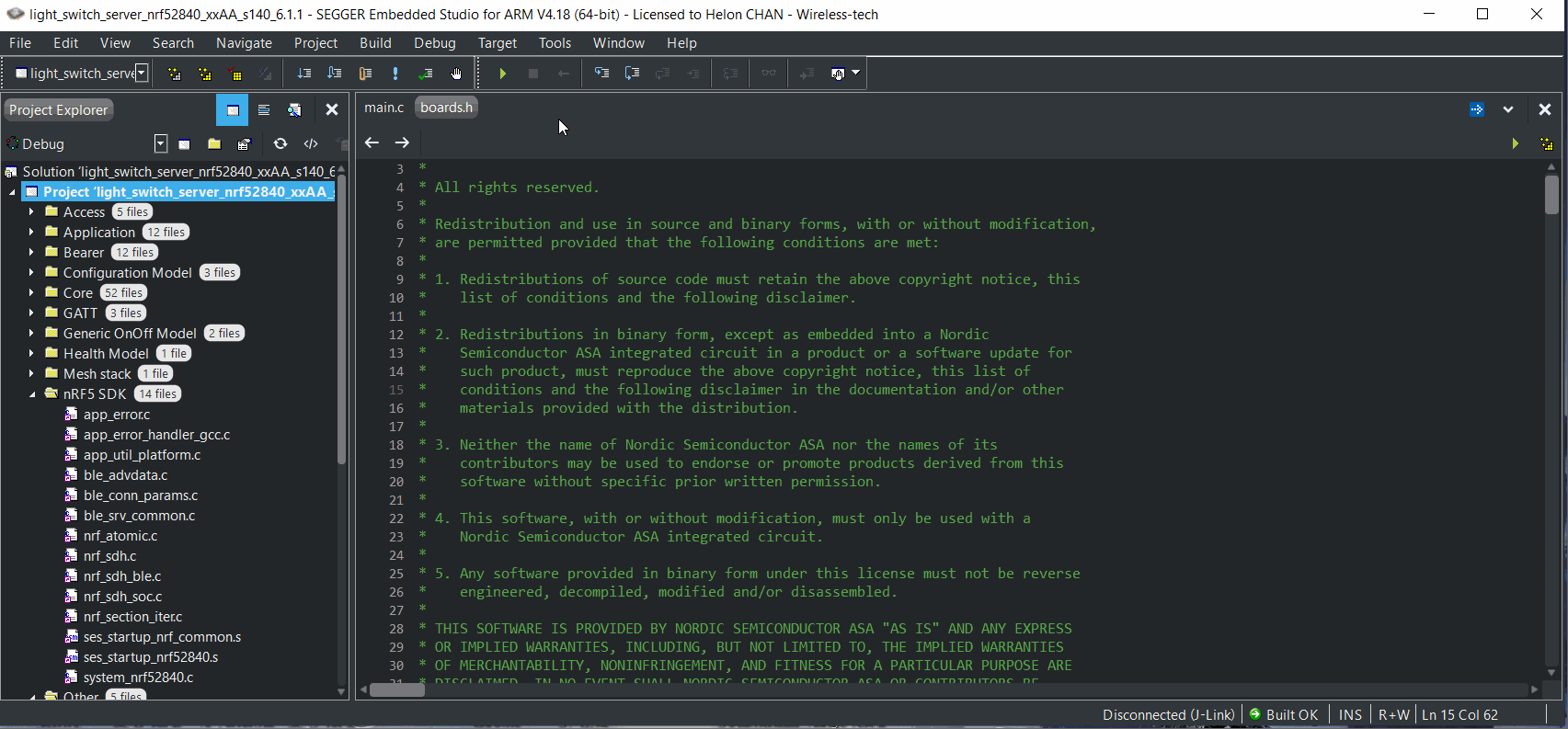Image resolution: width=1568 pixels, height=729 pixels.
Task: Select app_error.c in project tree
Action: 117,415
